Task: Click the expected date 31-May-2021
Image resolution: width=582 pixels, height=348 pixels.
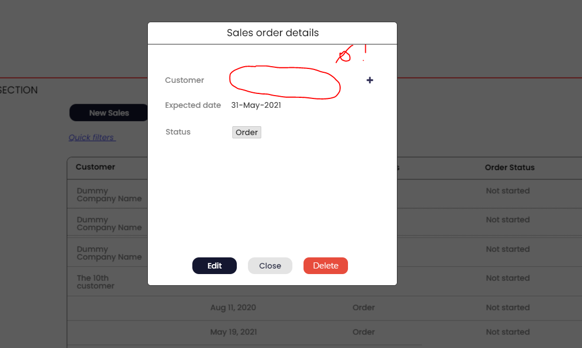Action: (x=256, y=106)
